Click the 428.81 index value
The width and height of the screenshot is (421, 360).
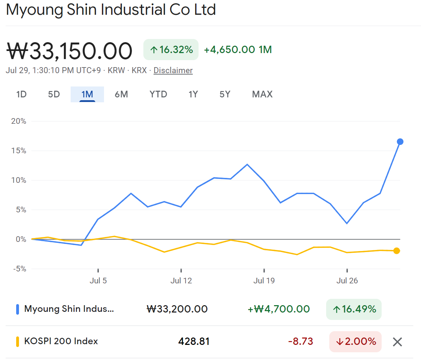(194, 341)
